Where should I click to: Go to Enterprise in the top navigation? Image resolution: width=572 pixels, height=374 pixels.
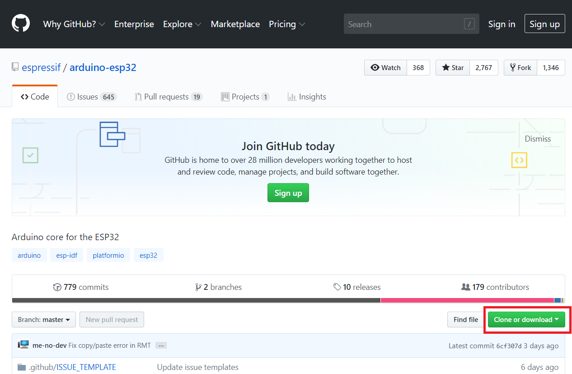tap(134, 24)
